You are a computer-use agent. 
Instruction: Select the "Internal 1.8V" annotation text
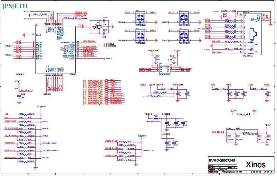coord(148,150)
